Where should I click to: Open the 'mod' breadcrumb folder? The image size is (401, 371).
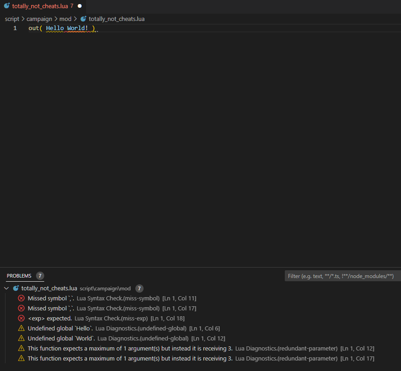pyautogui.click(x=65, y=19)
